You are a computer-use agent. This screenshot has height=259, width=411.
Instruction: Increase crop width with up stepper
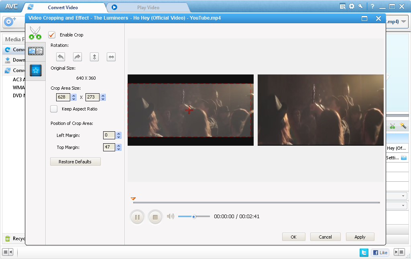74,95
